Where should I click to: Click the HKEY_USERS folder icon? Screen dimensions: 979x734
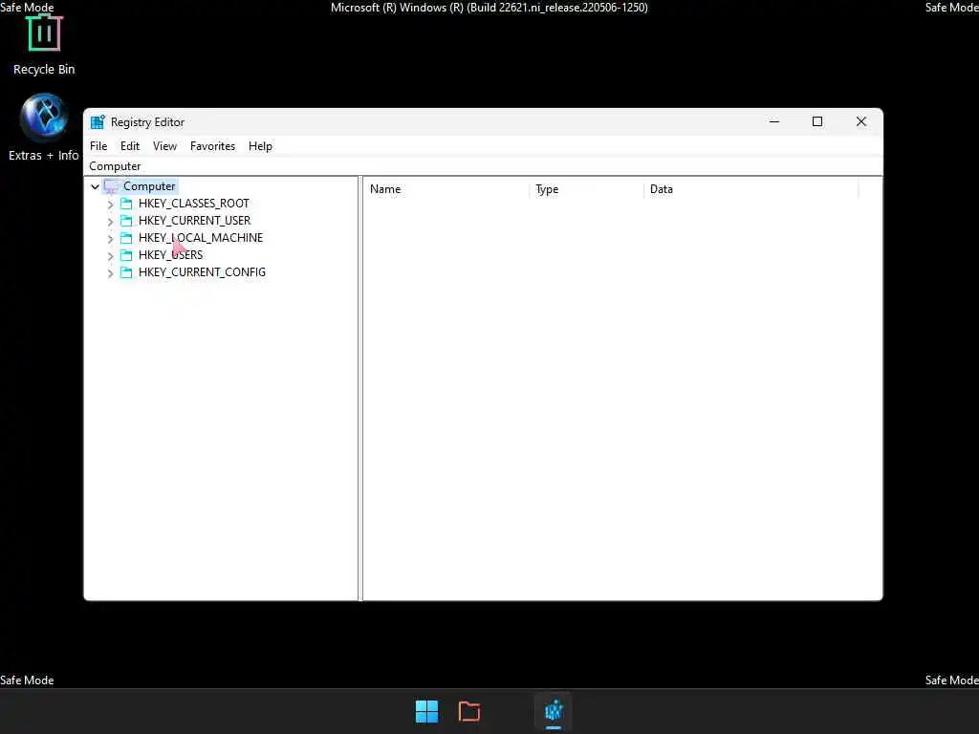point(127,254)
